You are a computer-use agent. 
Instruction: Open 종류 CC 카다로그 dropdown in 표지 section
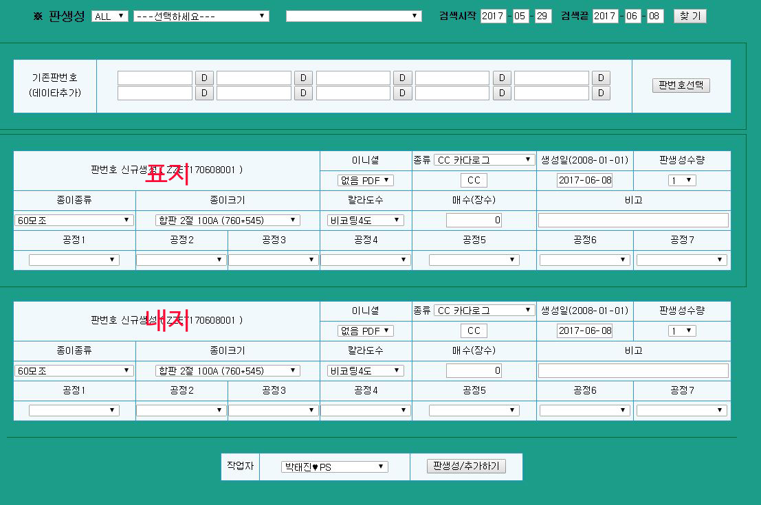[484, 160]
